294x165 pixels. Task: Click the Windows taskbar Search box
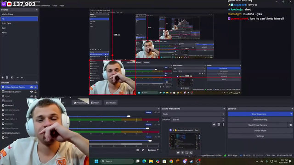click(x=117, y=161)
